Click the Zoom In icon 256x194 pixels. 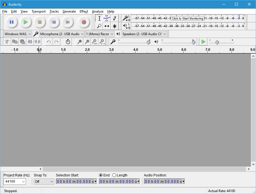(x=79, y=42)
